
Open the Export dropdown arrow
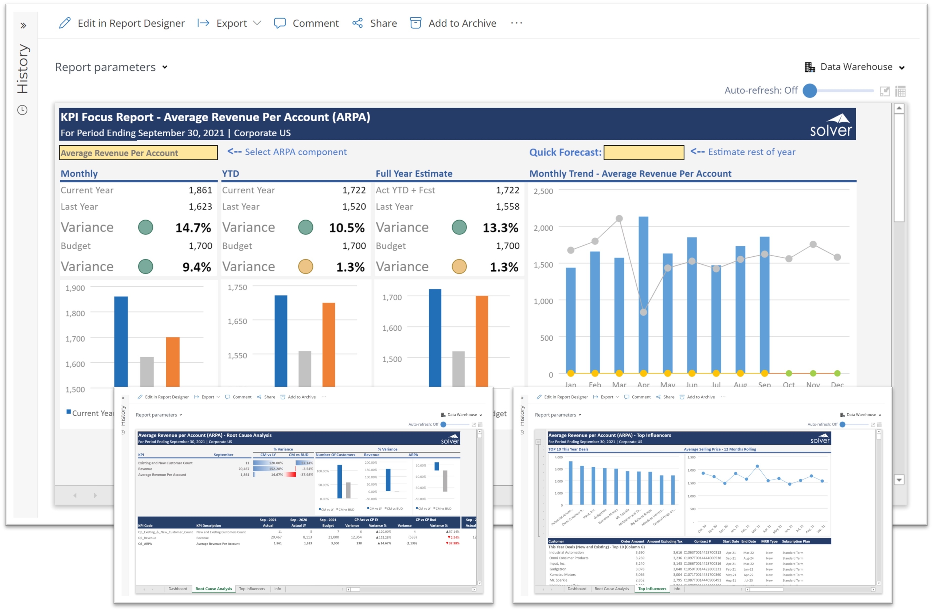(x=257, y=23)
